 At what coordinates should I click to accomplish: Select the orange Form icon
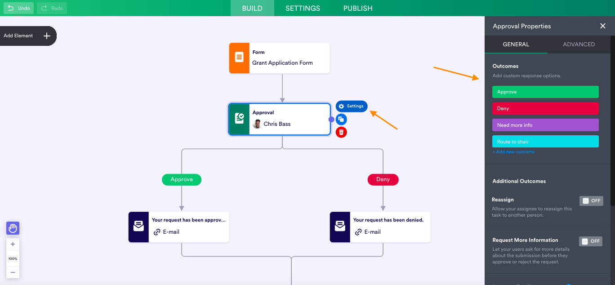coord(239,58)
